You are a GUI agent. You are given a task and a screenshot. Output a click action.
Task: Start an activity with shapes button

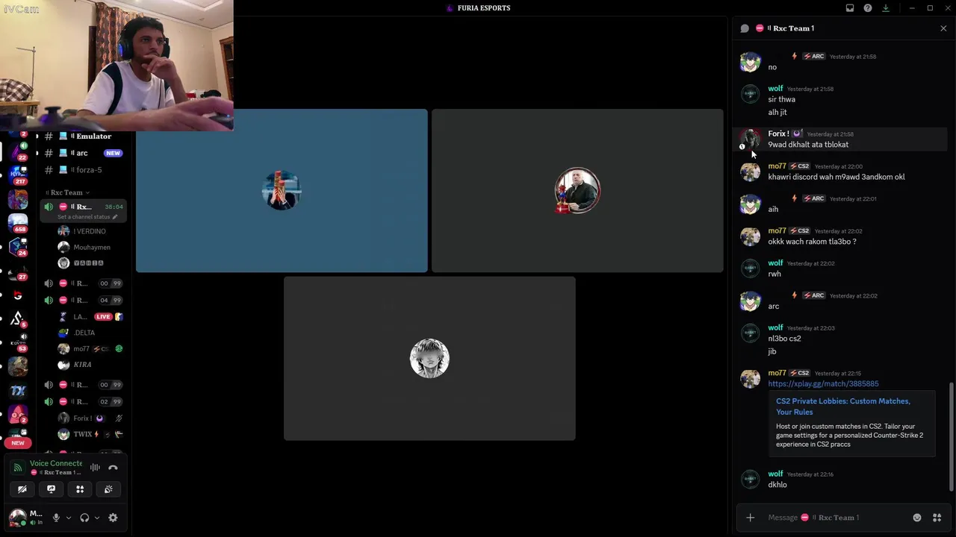(x=80, y=489)
